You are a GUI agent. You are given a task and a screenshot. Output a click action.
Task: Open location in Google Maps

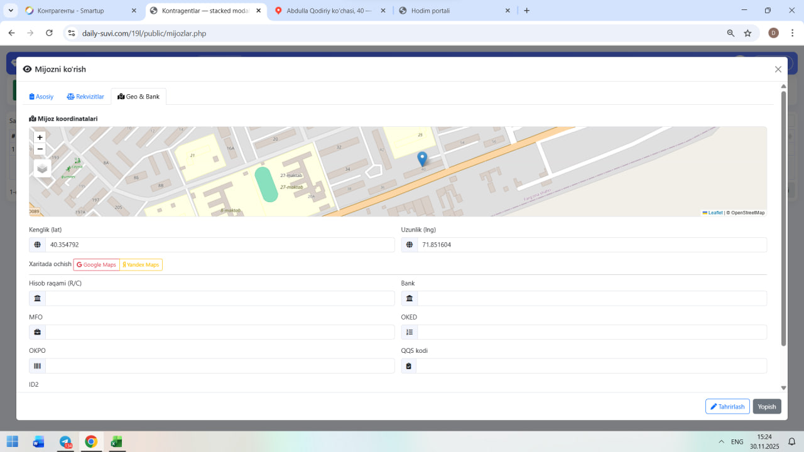coord(97,265)
